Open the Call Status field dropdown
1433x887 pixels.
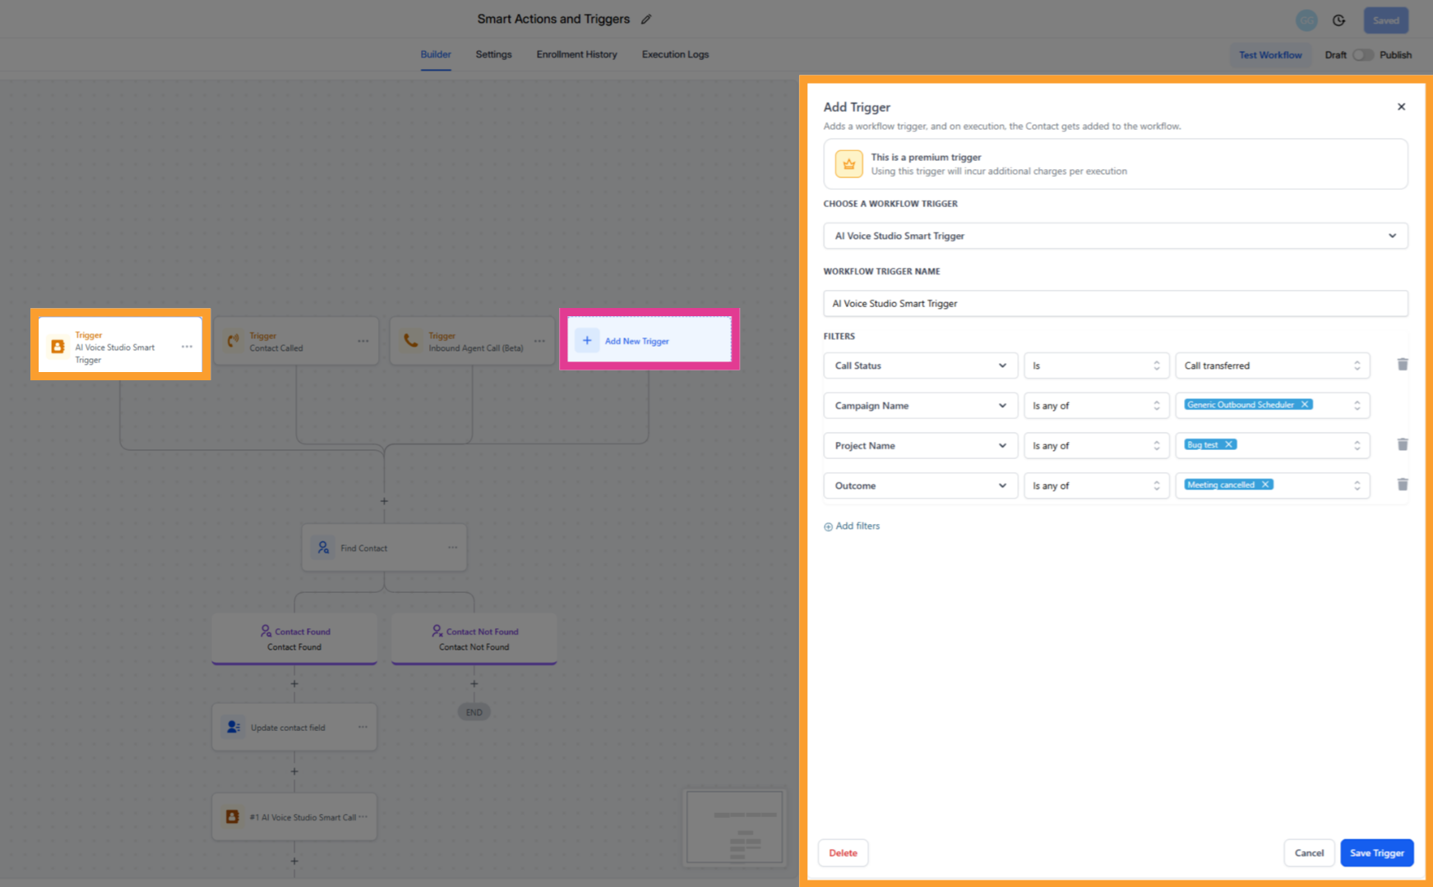921,365
